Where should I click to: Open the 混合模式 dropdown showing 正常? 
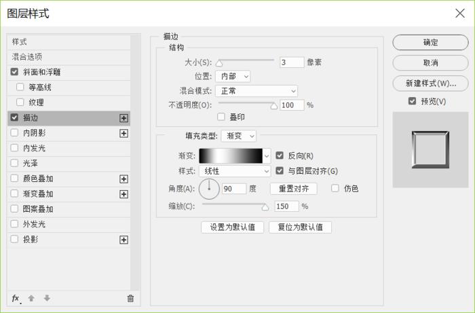(256, 91)
